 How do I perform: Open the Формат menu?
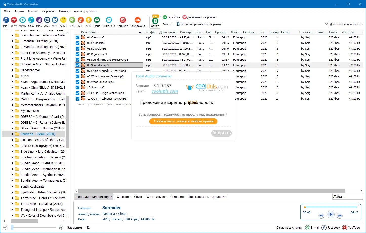19,11
